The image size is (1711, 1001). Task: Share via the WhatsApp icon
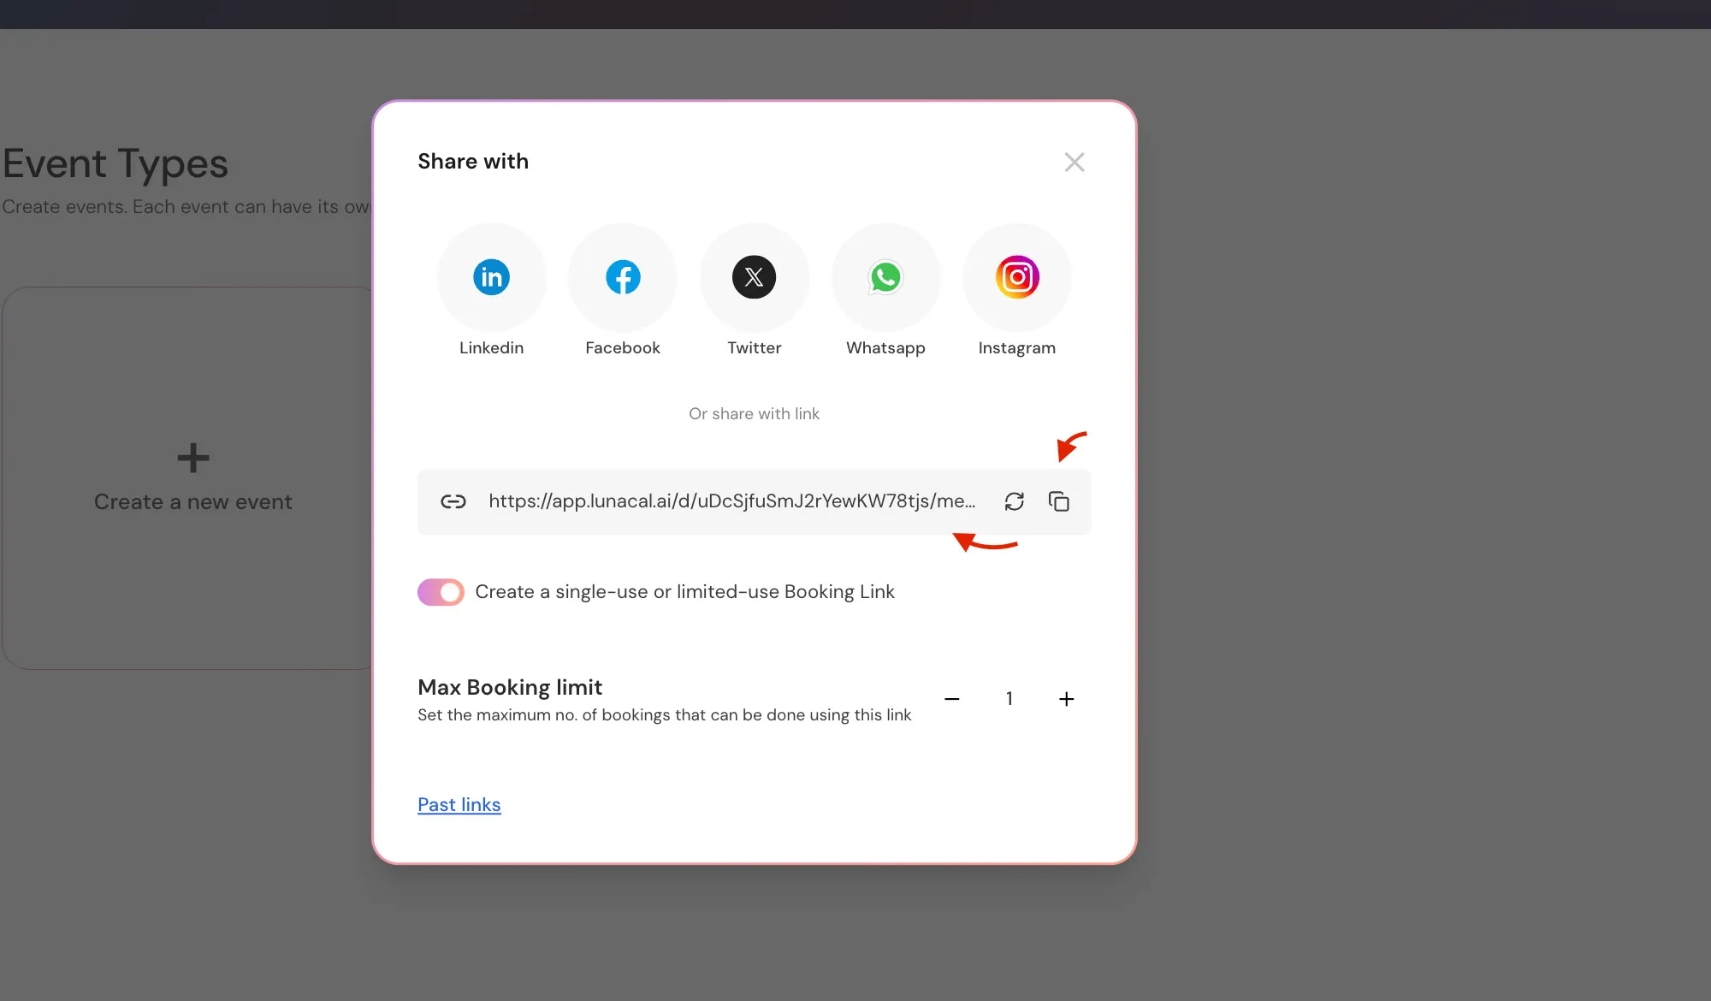[885, 277]
